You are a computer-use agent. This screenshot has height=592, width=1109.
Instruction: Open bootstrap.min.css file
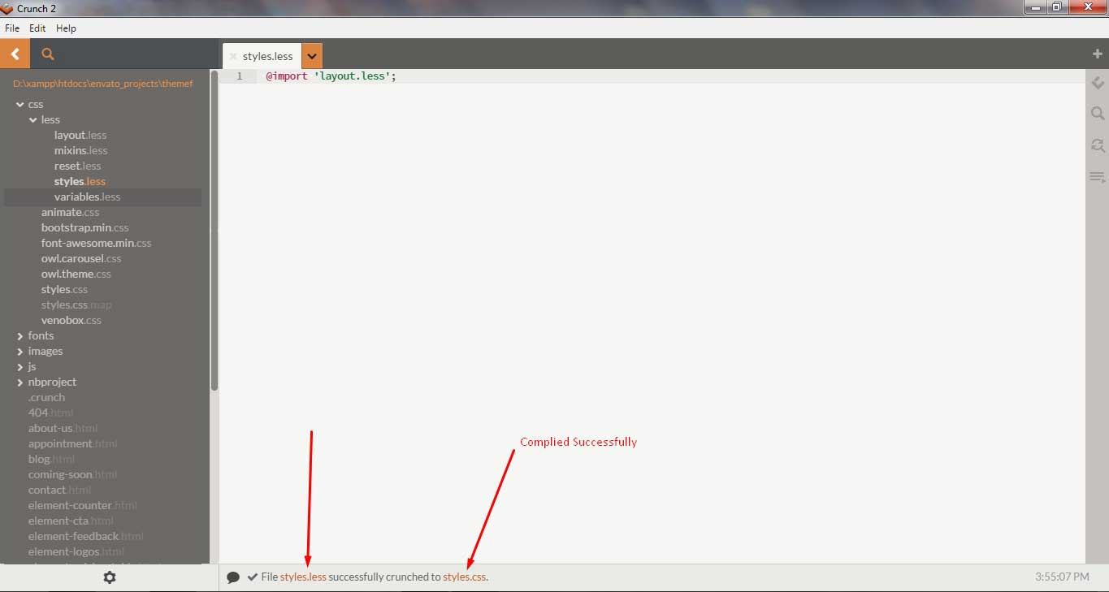click(x=84, y=227)
